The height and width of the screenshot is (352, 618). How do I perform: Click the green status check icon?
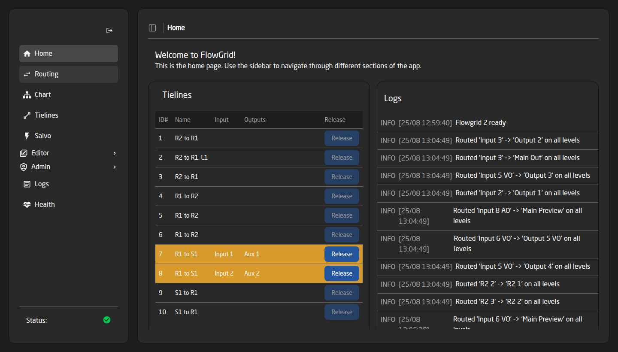coord(107,320)
